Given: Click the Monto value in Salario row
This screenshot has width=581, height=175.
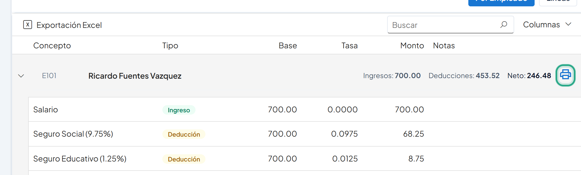Looking at the screenshot, I should (409, 110).
